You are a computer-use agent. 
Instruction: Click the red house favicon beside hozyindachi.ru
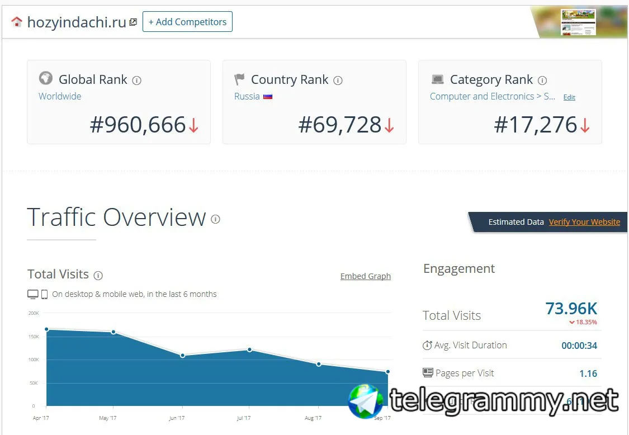16,22
